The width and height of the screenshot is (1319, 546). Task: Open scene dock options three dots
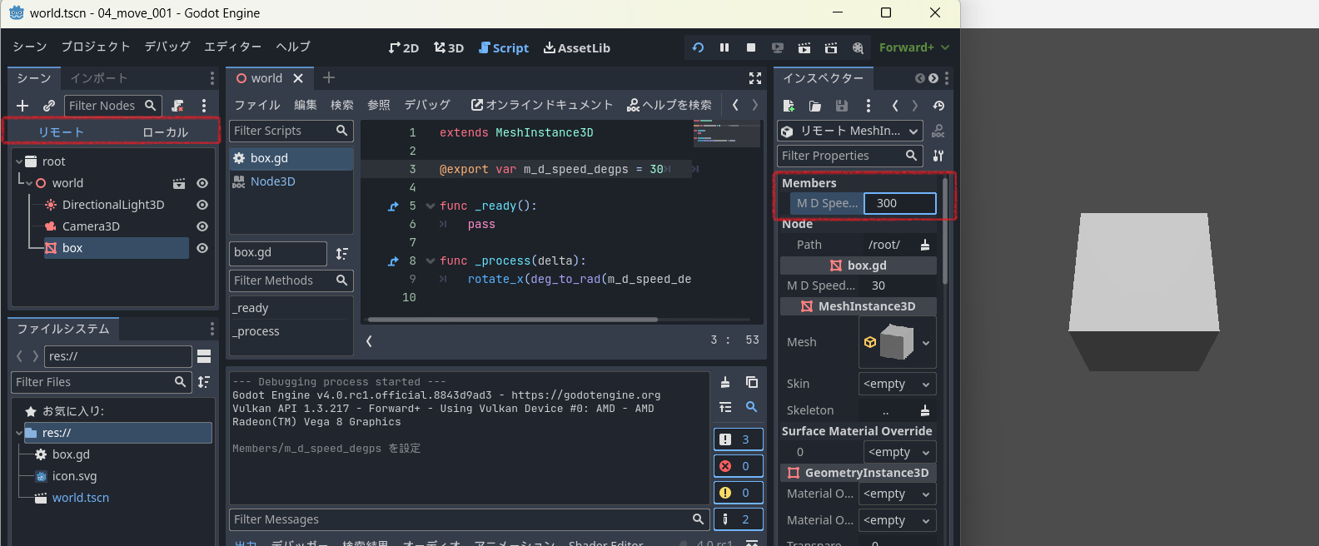[x=204, y=106]
